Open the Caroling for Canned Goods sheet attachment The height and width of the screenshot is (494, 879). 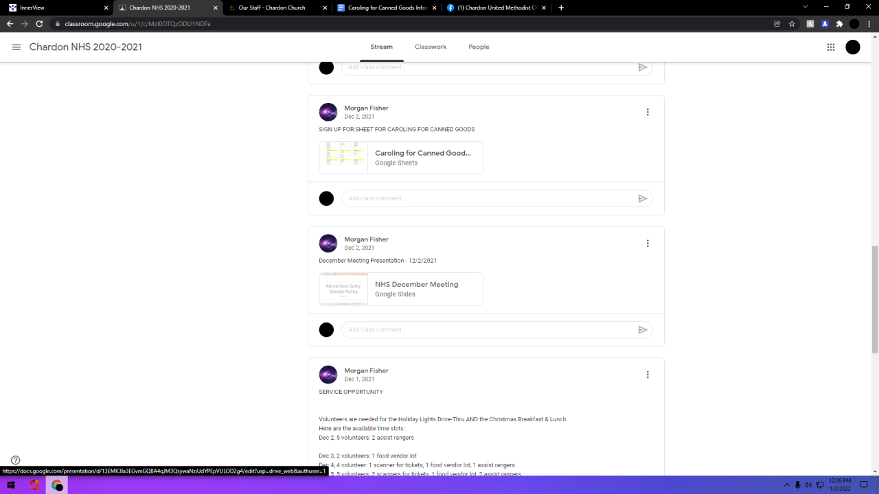point(401,158)
